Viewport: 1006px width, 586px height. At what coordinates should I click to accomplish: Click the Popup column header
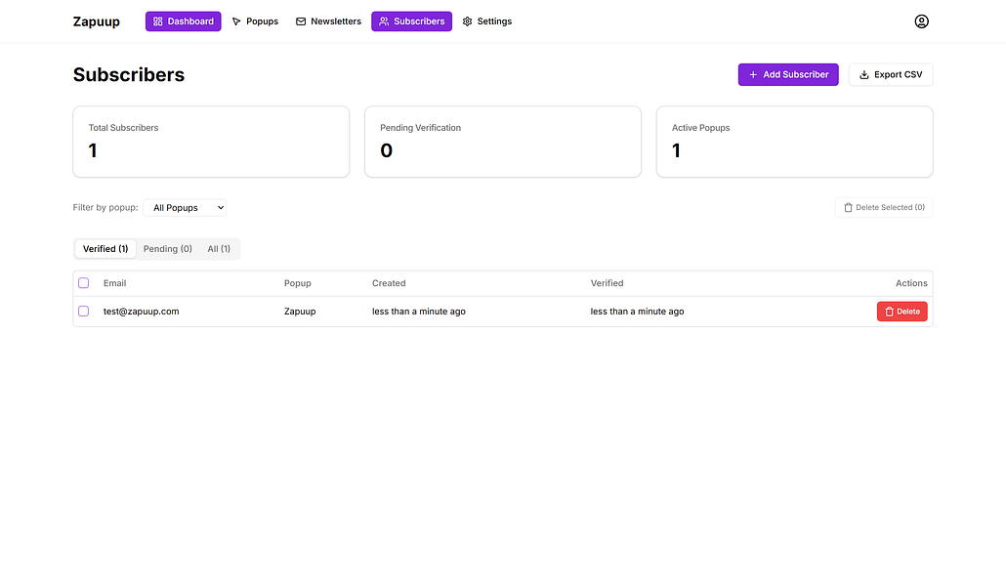pyautogui.click(x=298, y=283)
